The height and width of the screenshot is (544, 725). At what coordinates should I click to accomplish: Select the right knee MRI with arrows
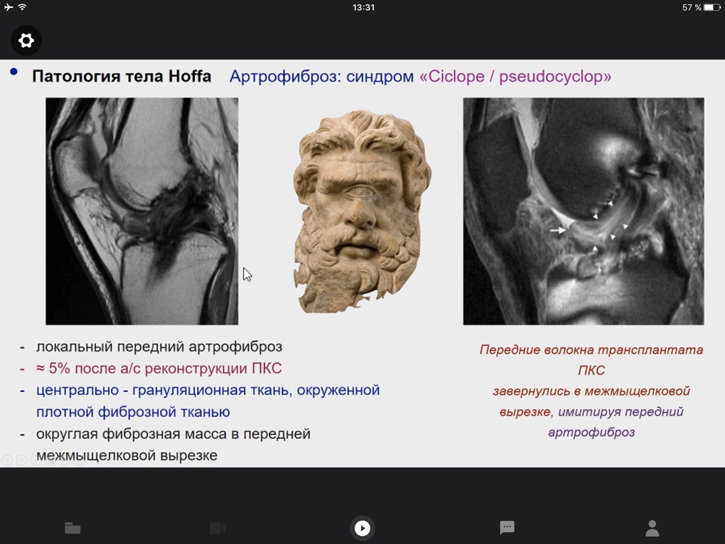pos(583,211)
